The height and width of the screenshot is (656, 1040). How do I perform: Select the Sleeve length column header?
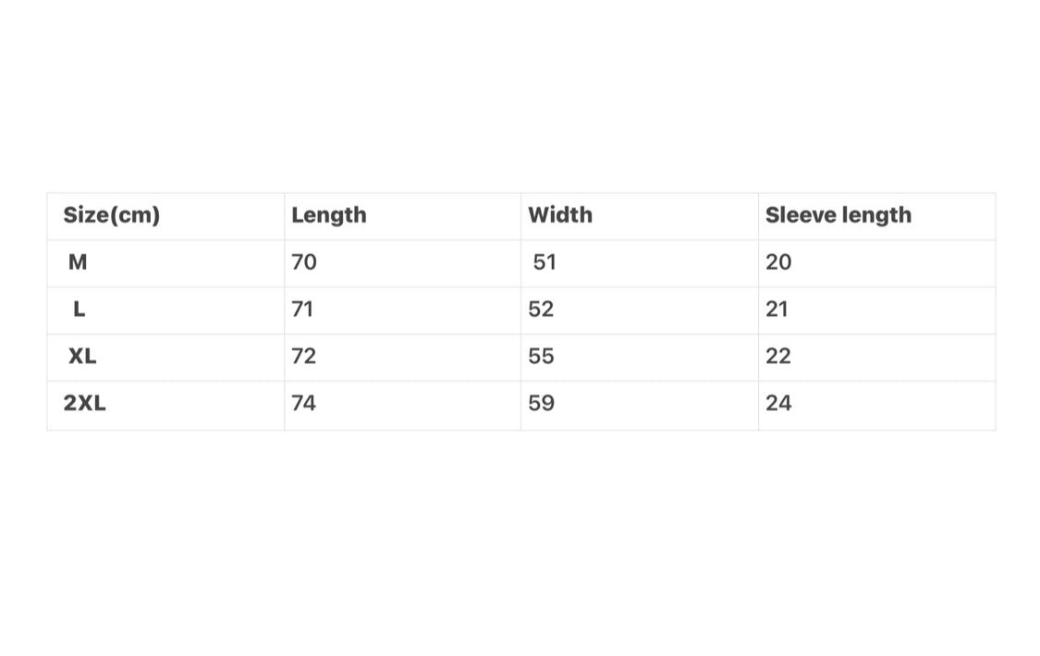point(838,215)
